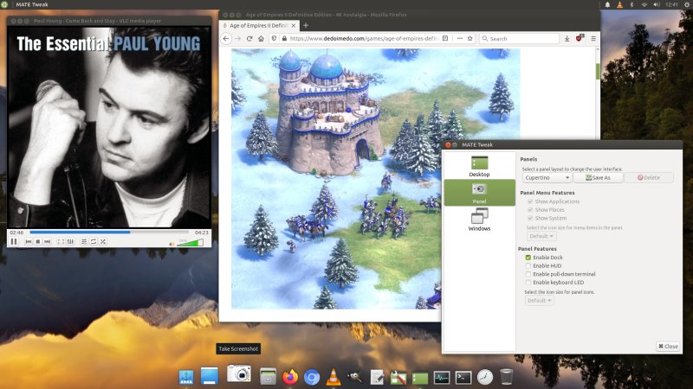
Task: Skip to next track in VLC
Action: (48, 242)
